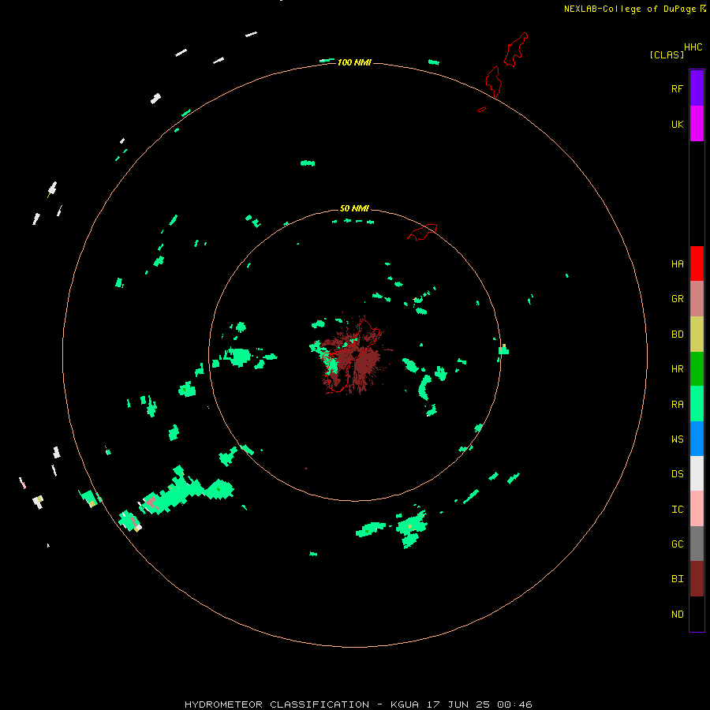Click the UK magenta legend swatch
Image resolution: width=710 pixels, height=710 pixels.
[697, 124]
